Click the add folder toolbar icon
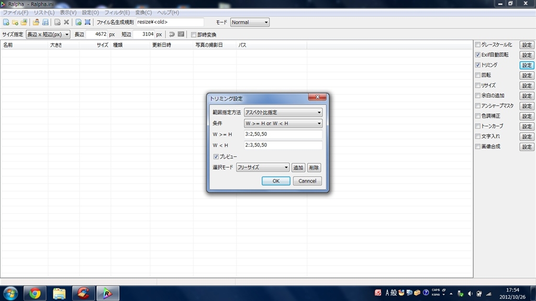Viewport: 536px width, 301px height. [15, 22]
